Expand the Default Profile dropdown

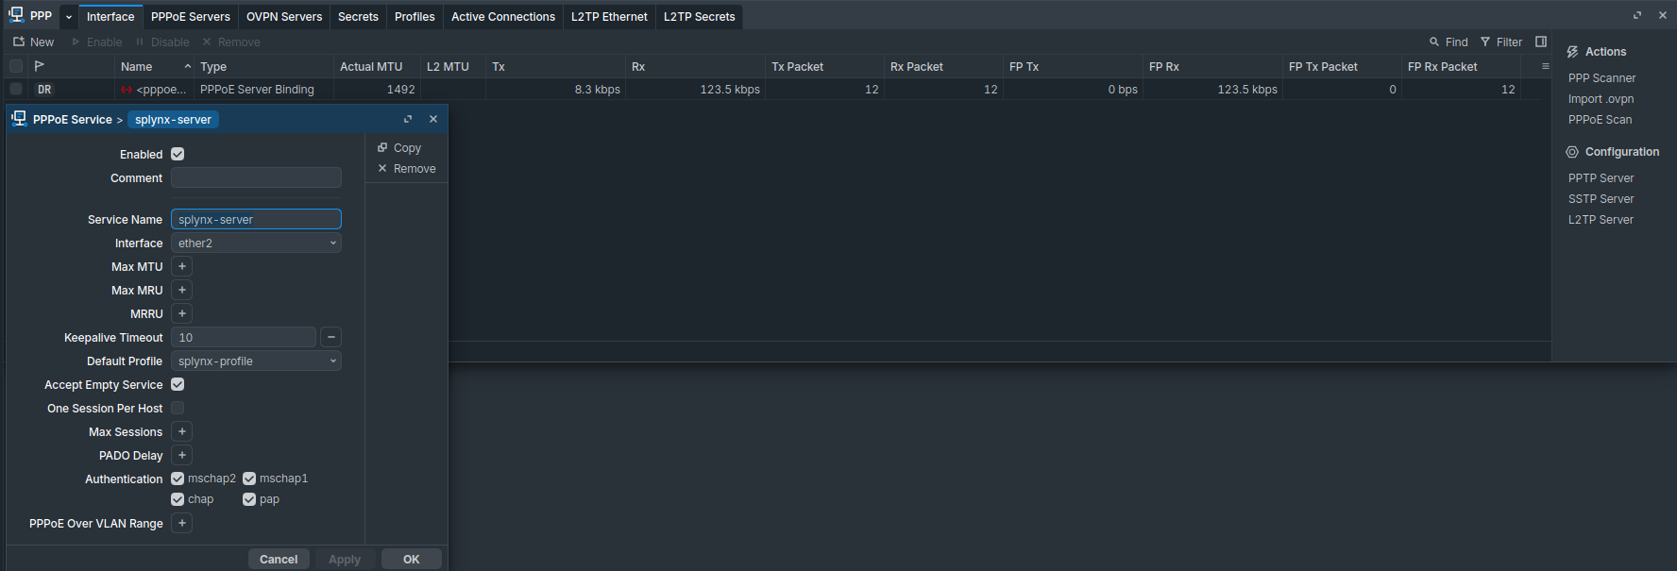coord(256,361)
